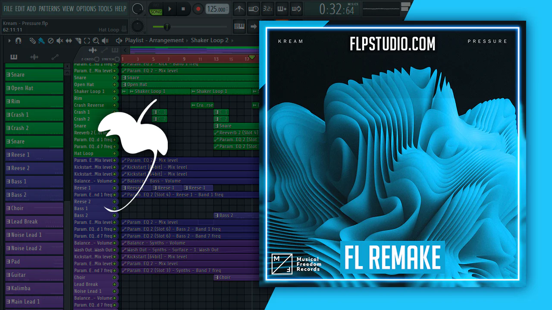Select the Slice tool in playlist toolbar
The height and width of the screenshot is (310, 552).
coord(78,40)
